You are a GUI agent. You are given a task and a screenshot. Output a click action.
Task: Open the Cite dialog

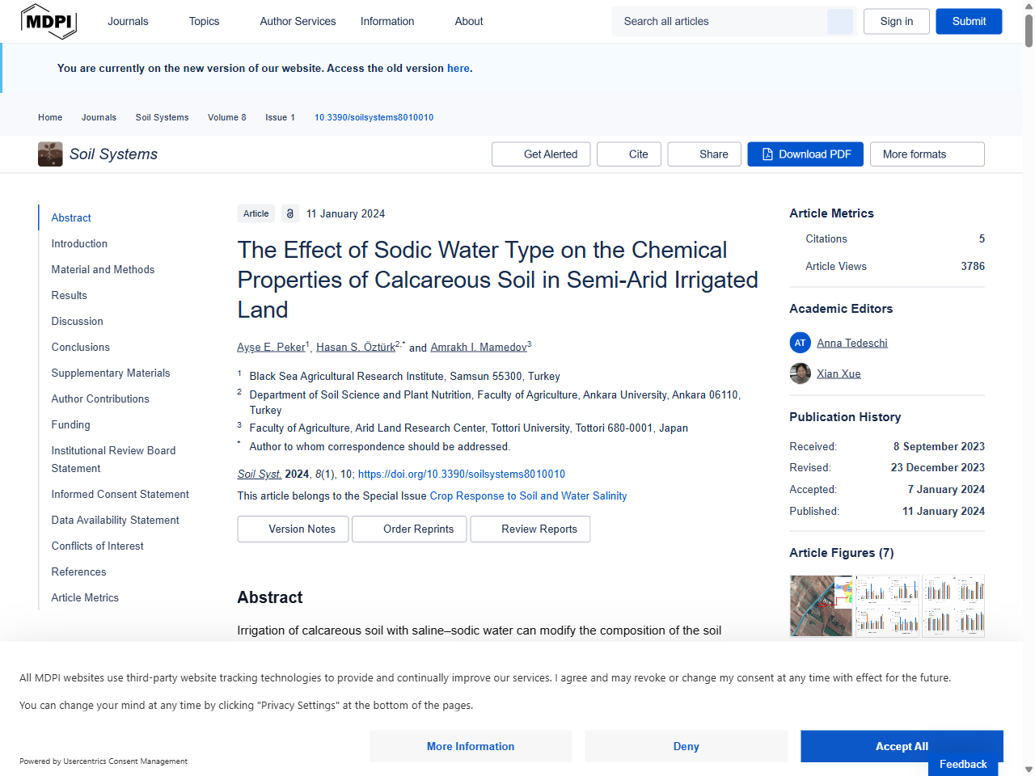point(629,154)
